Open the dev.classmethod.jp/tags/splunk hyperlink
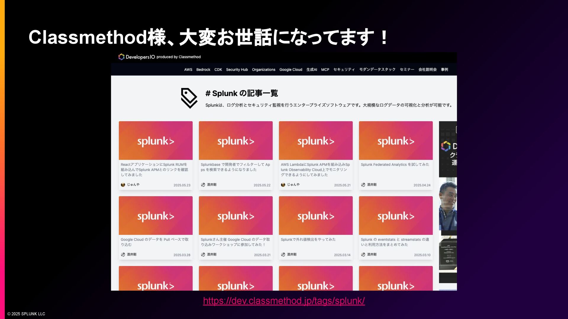The height and width of the screenshot is (319, 568). pos(284,301)
